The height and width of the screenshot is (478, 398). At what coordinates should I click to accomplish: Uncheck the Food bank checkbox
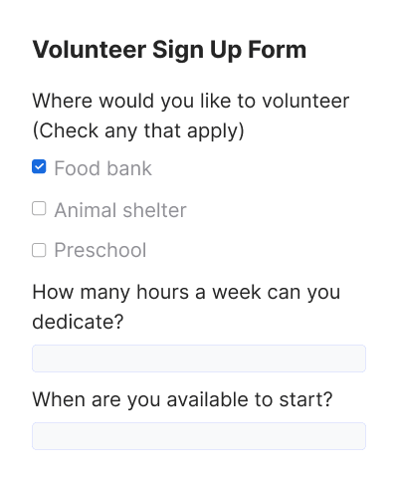[39, 166]
